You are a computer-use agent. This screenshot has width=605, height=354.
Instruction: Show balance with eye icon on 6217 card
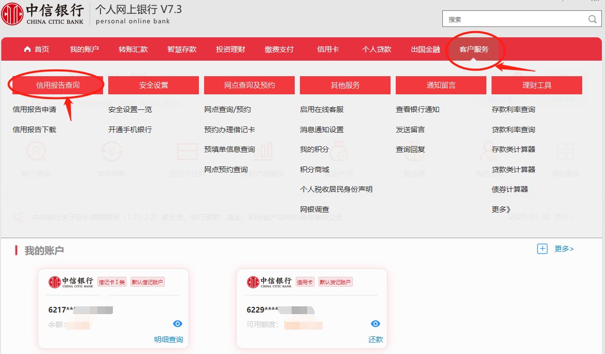tap(178, 323)
